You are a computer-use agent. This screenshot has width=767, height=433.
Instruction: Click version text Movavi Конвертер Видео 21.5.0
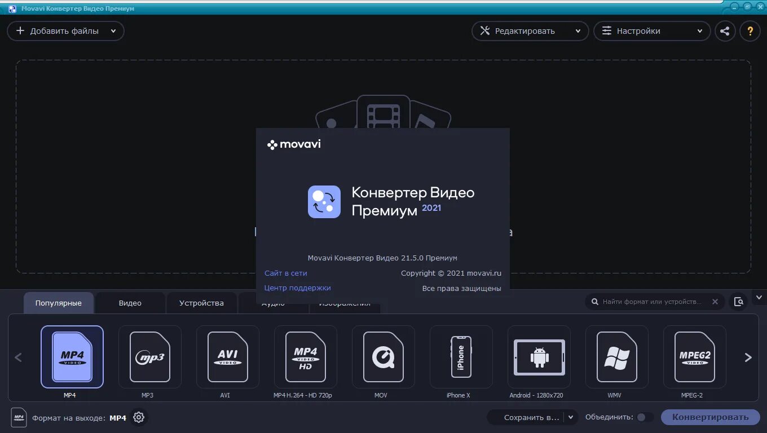(x=382, y=258)
